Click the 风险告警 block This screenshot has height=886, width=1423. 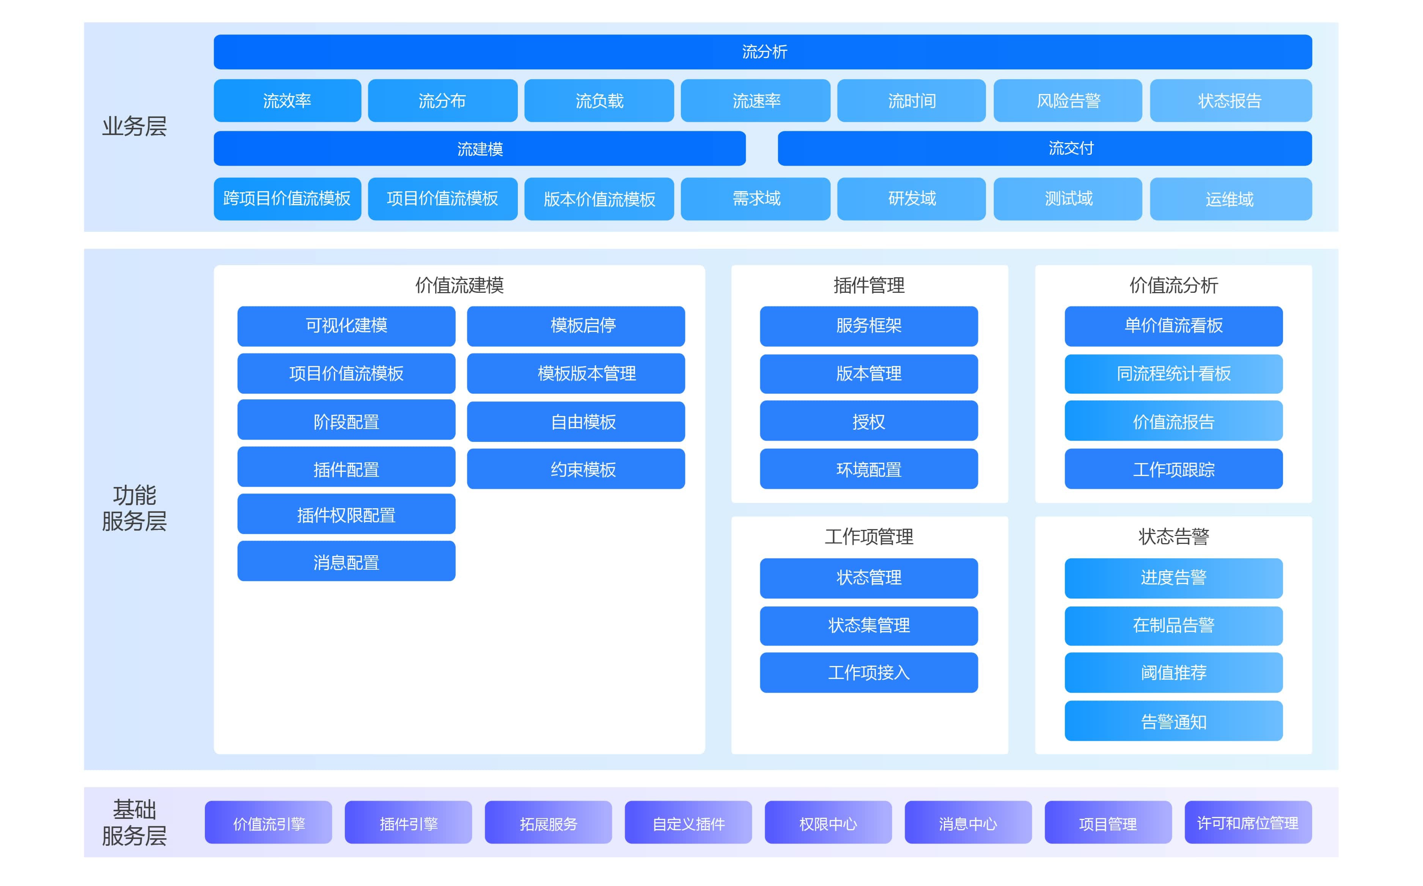(x=1067, y=101)
